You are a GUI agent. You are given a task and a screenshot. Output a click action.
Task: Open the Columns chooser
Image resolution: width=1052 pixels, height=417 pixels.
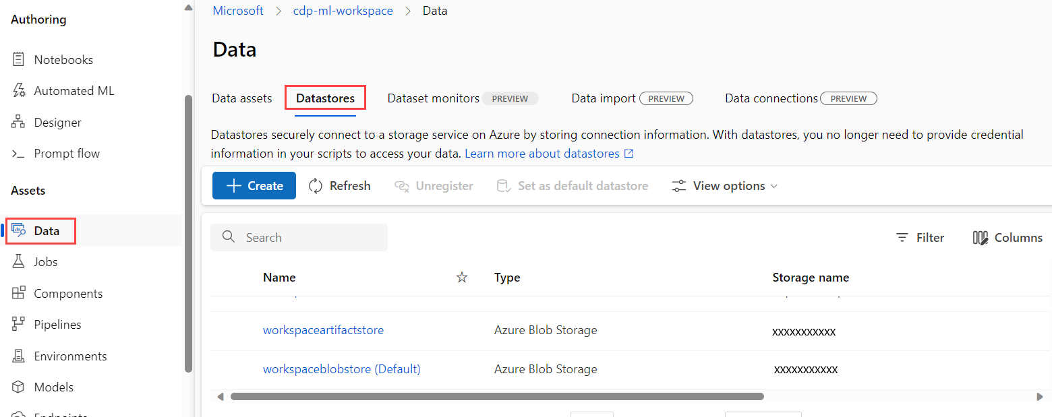click(1007, 238)
